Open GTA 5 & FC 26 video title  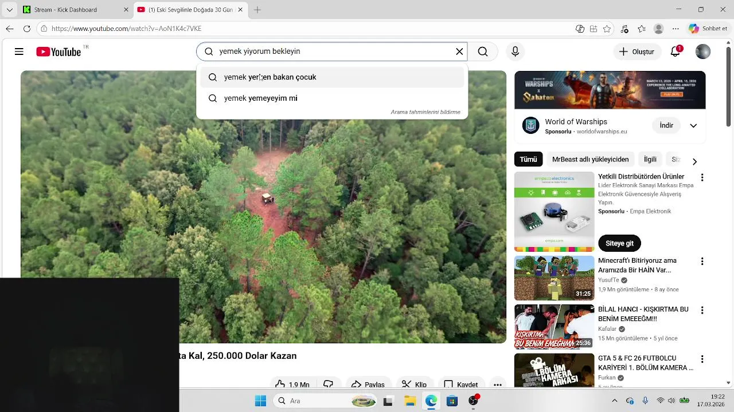tap(646, 363)
